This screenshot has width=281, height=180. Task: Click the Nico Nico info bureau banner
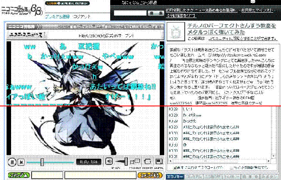point(85,27)
